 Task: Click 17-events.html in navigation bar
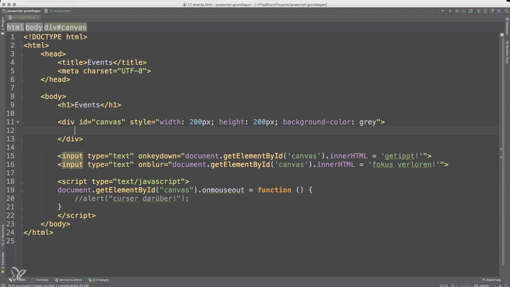[x=58, y=11]
